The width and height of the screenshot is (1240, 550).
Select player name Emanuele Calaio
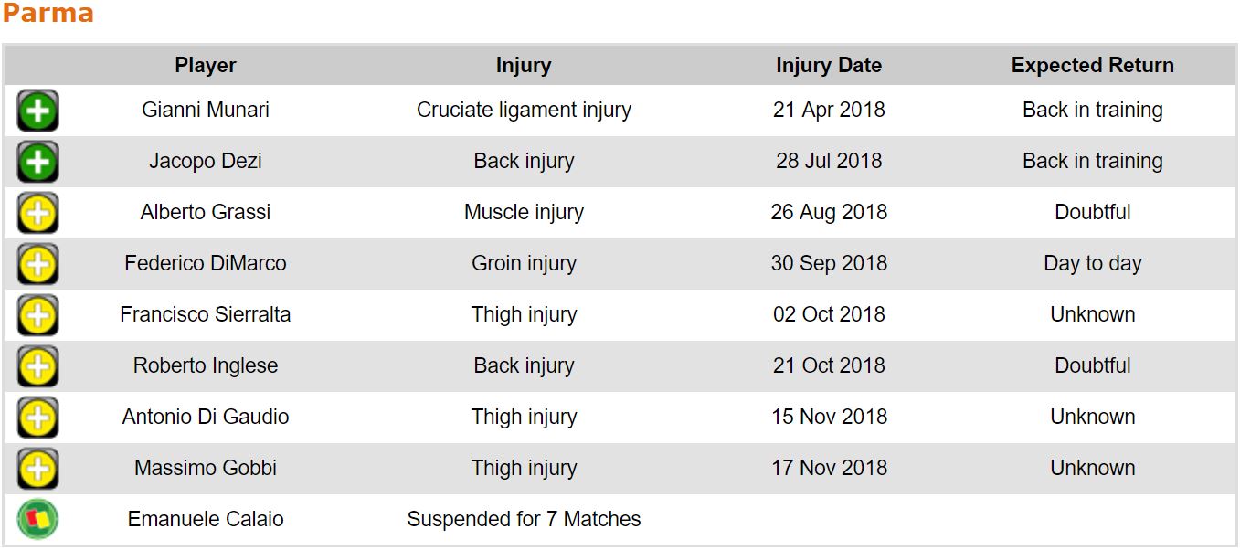tap(206, 519)
